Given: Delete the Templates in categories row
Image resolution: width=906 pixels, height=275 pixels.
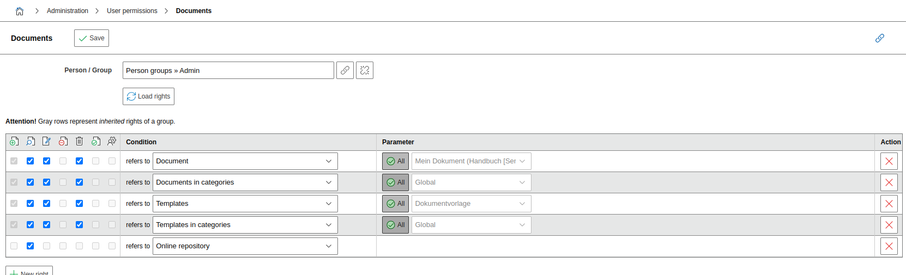Looking at the screenshot, I should tap(889, 225).
